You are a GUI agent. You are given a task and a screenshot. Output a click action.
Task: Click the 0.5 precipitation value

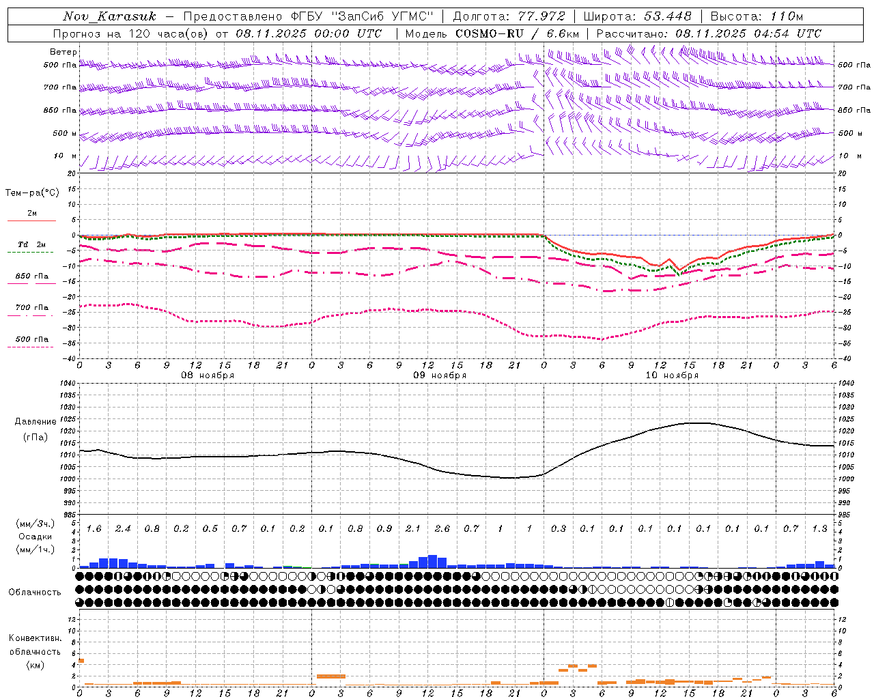click(x=210, y=529)
